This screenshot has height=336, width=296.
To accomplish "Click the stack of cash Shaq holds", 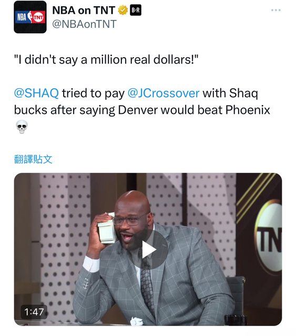I will pyautogui.click(x=107, y=229).
